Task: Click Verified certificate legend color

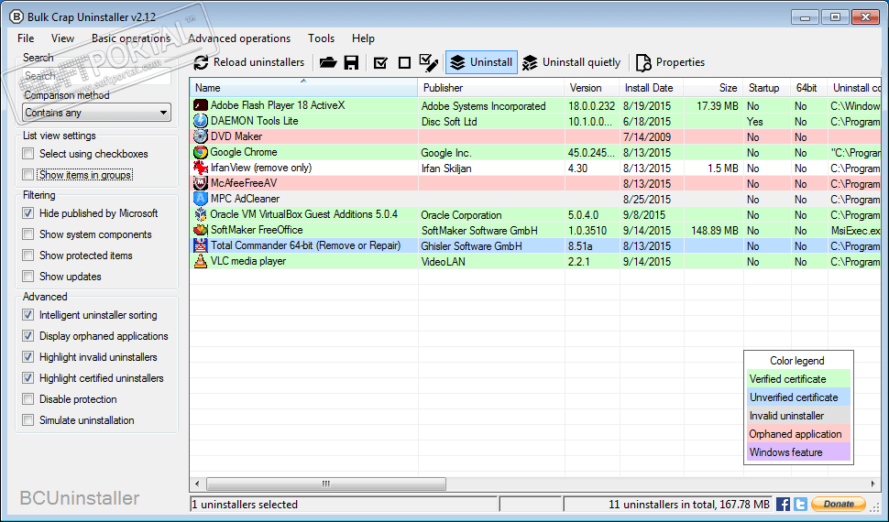Action: [798, 378]
